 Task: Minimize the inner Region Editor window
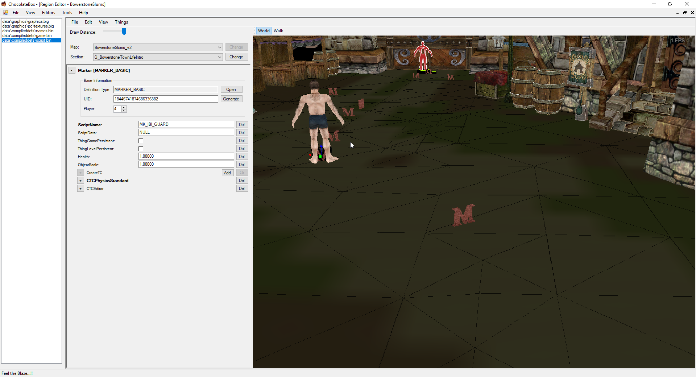(x=677, y=13)
